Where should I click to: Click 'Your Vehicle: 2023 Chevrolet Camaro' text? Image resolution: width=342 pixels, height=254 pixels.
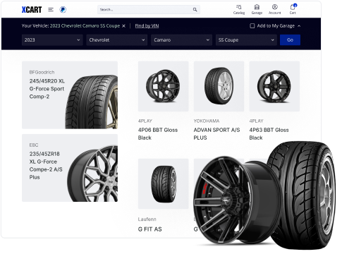coord(71,26)
